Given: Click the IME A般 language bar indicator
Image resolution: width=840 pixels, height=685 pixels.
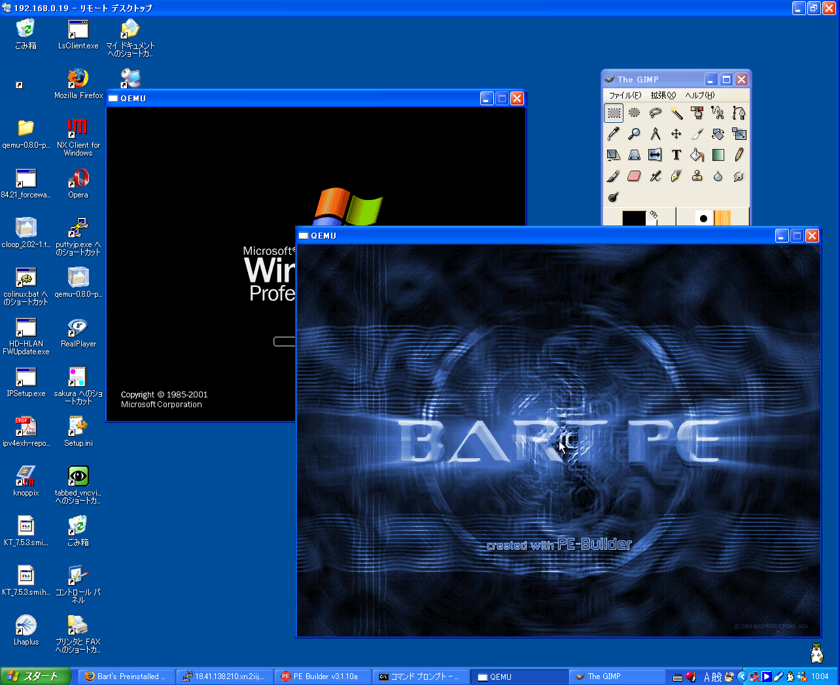Looking at the screenshot, I should (x=712, y=677).
